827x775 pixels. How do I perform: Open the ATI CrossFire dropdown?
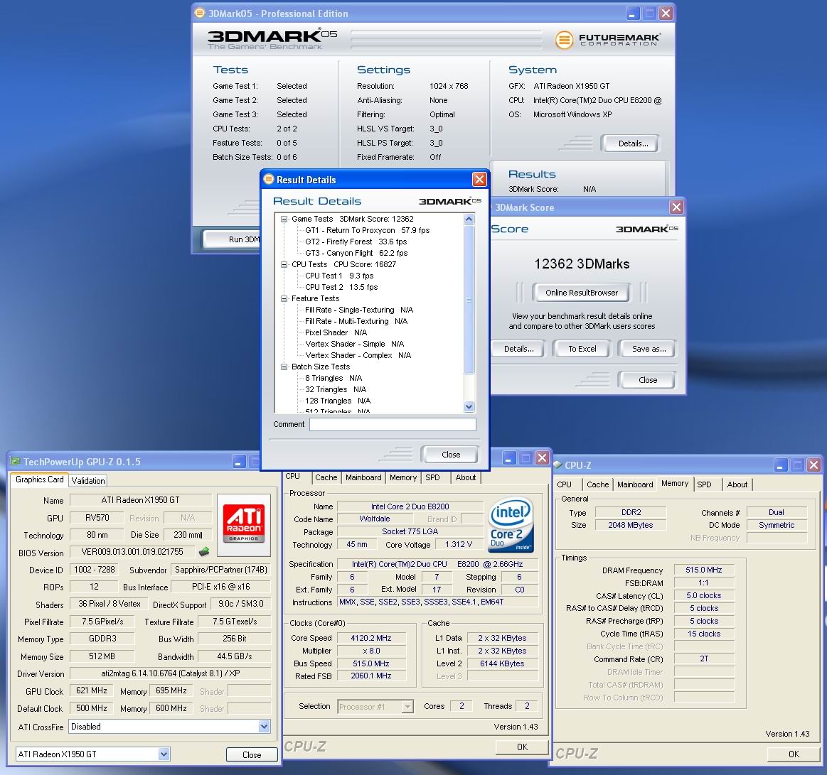[x=264, y=727]
